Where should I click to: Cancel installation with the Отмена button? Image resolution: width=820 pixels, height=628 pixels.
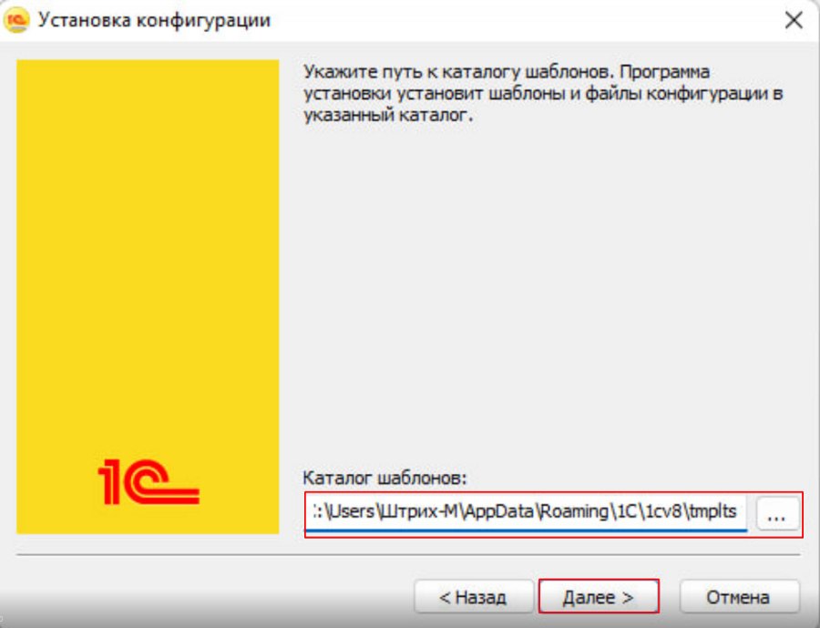(739, 596)
